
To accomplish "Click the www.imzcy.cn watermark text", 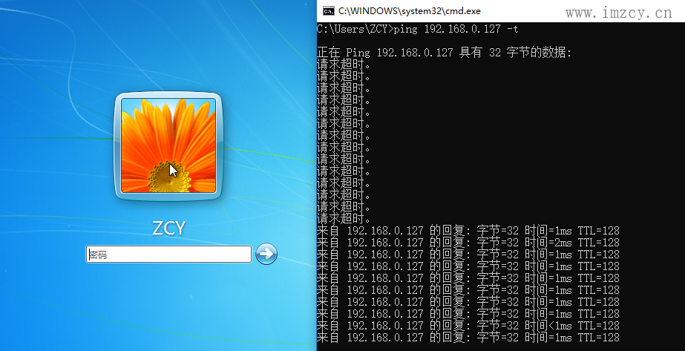I will click(618, 13).
